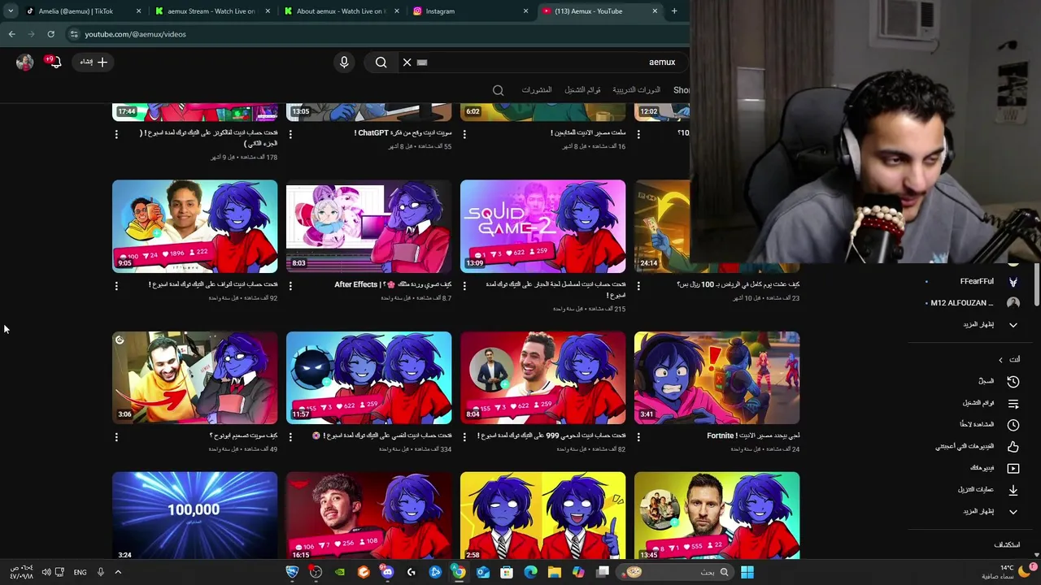1041x585 pixels.
Task: Open the Playlists channel tab
Action: coord(582,90)
